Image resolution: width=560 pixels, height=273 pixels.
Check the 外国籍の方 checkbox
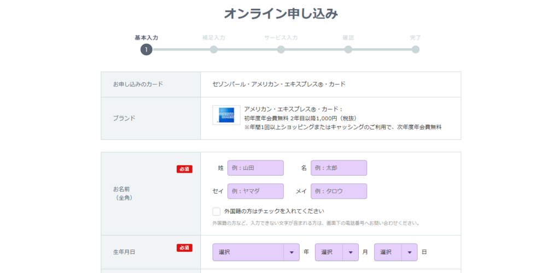tap(217, 211)
